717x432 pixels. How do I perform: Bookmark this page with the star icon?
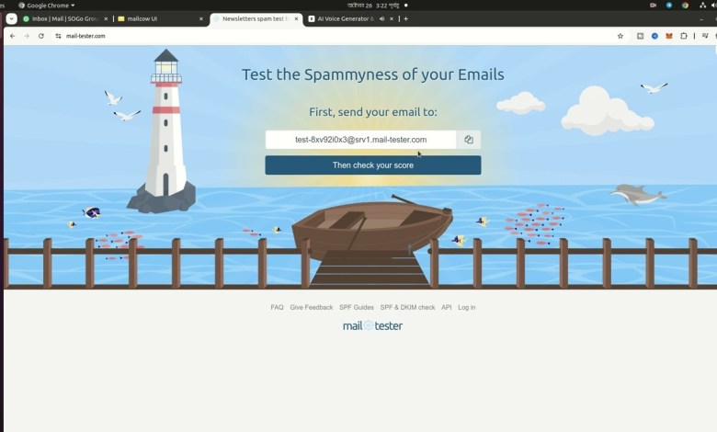click(x=620, y=36)
